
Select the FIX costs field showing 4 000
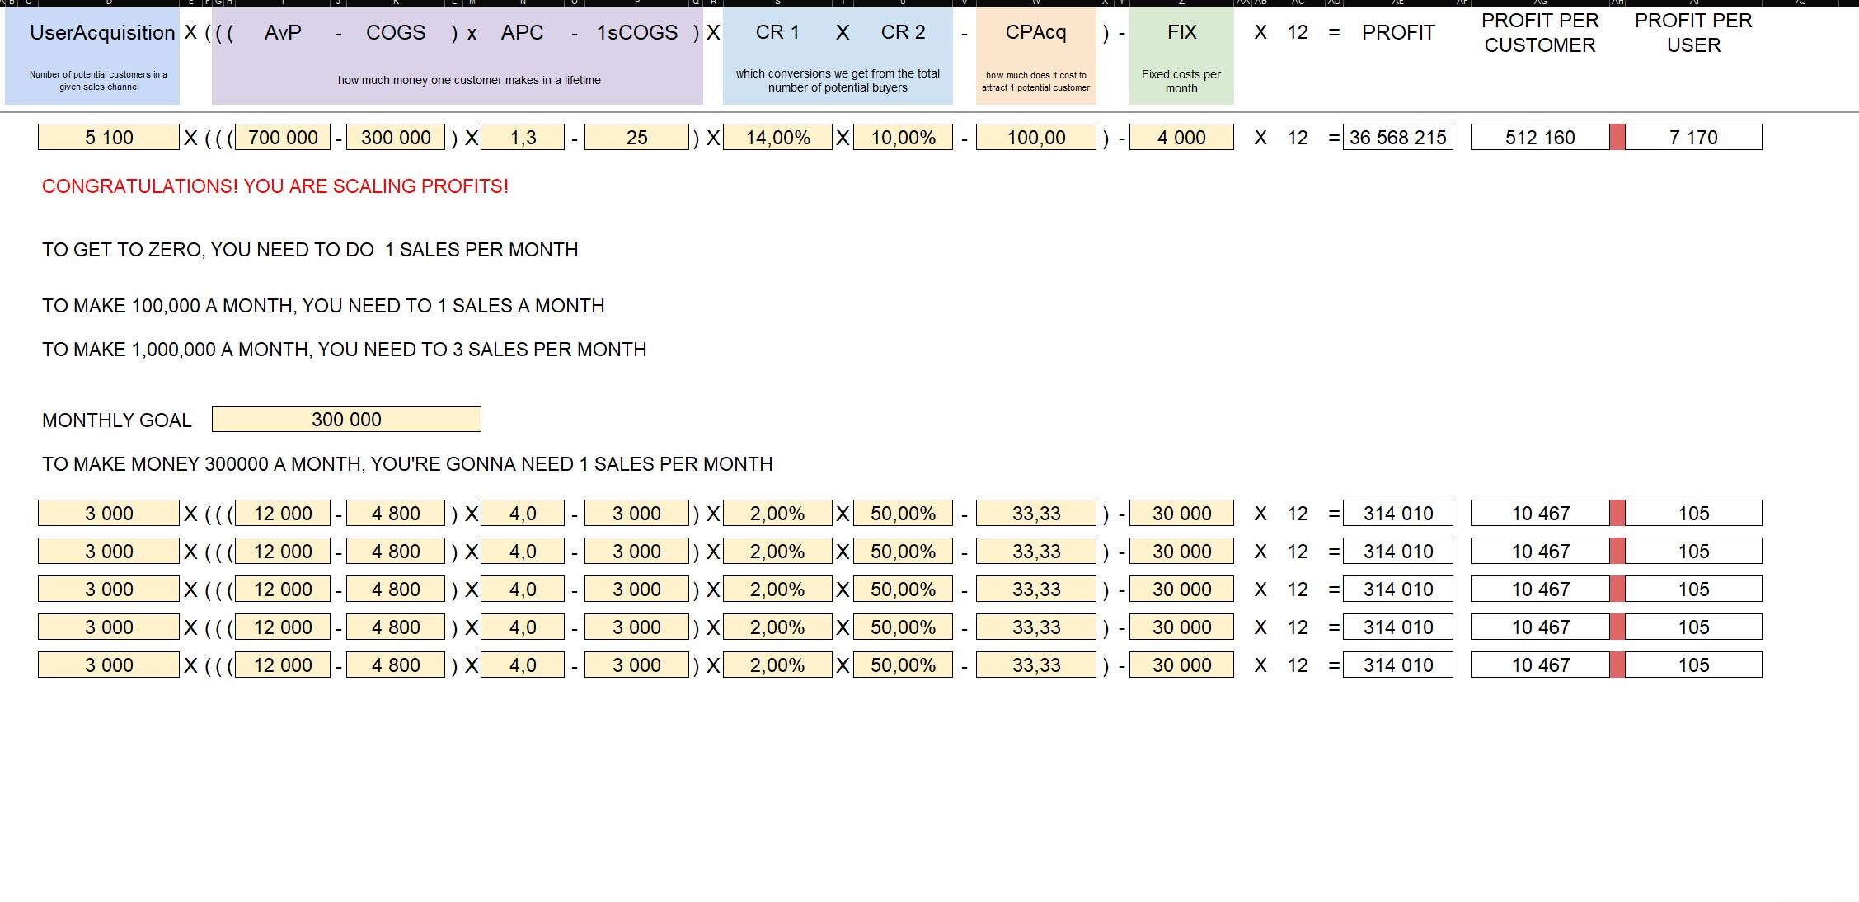1181,137
